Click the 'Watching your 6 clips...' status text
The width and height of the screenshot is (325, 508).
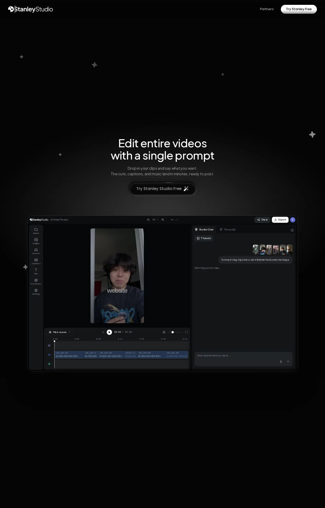[207, 268]
